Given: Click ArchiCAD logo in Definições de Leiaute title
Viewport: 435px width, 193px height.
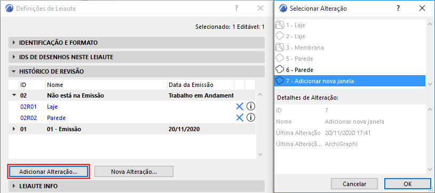Looking at the screenshot, I should tap(9, 9).
